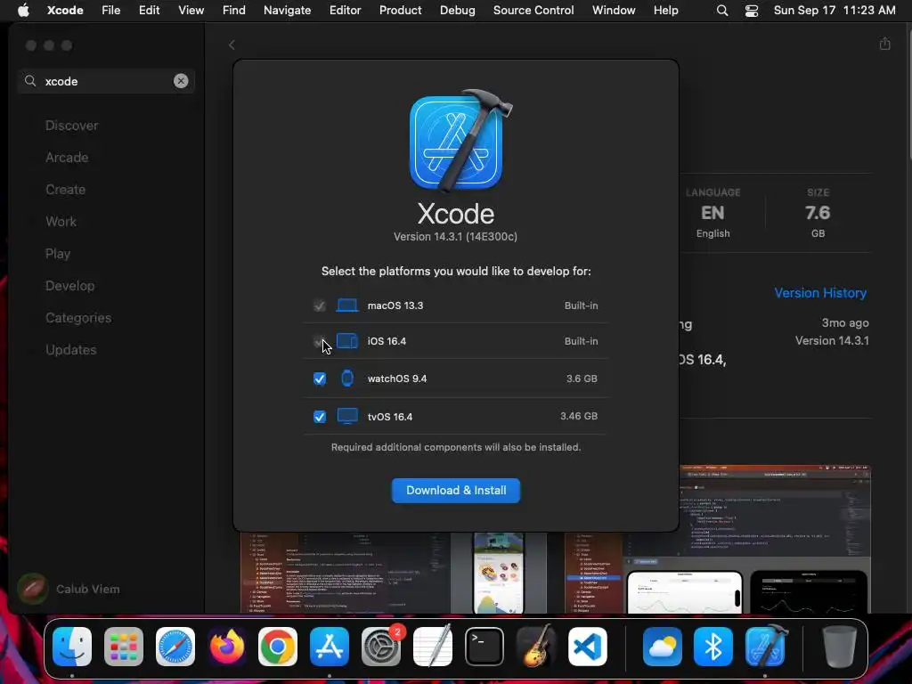
Task: Click the watchOS watch platform icon
Action: pos(347,378)
